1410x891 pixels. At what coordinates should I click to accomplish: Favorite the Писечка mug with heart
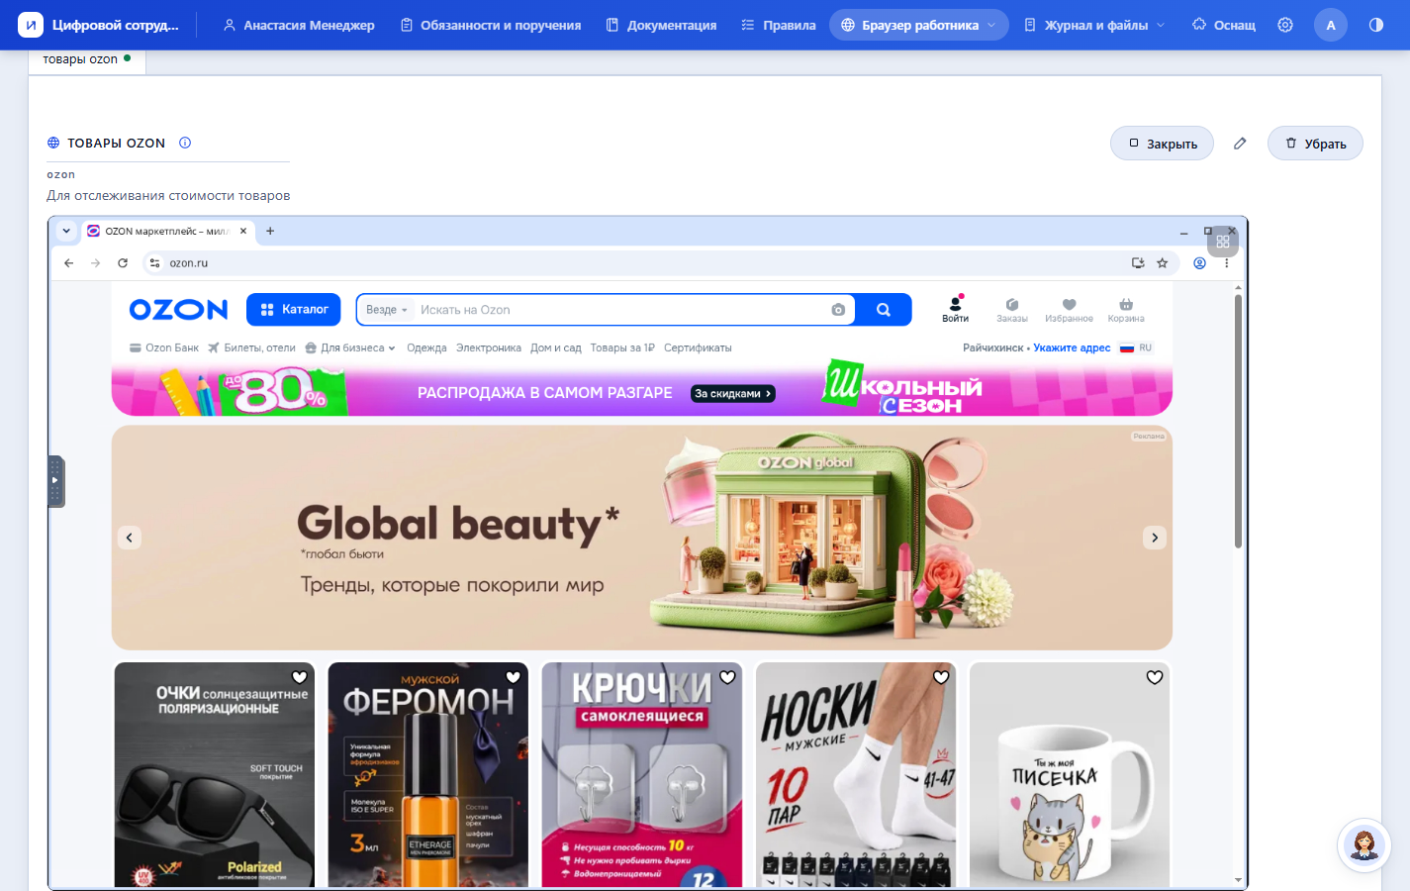pos(1155,677)
